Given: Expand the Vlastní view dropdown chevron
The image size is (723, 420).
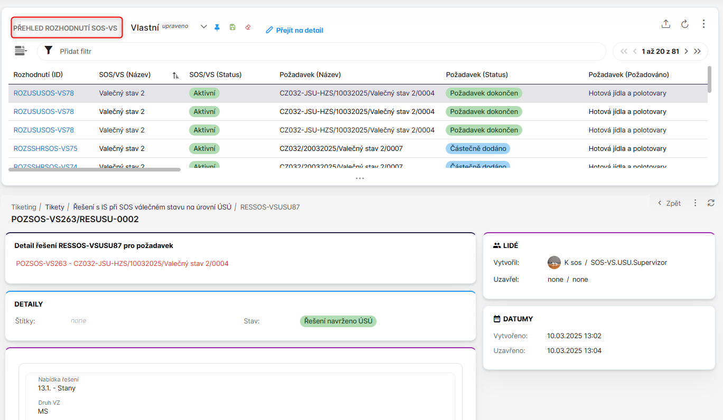Looking at the screenshot, I should point(204,27).
